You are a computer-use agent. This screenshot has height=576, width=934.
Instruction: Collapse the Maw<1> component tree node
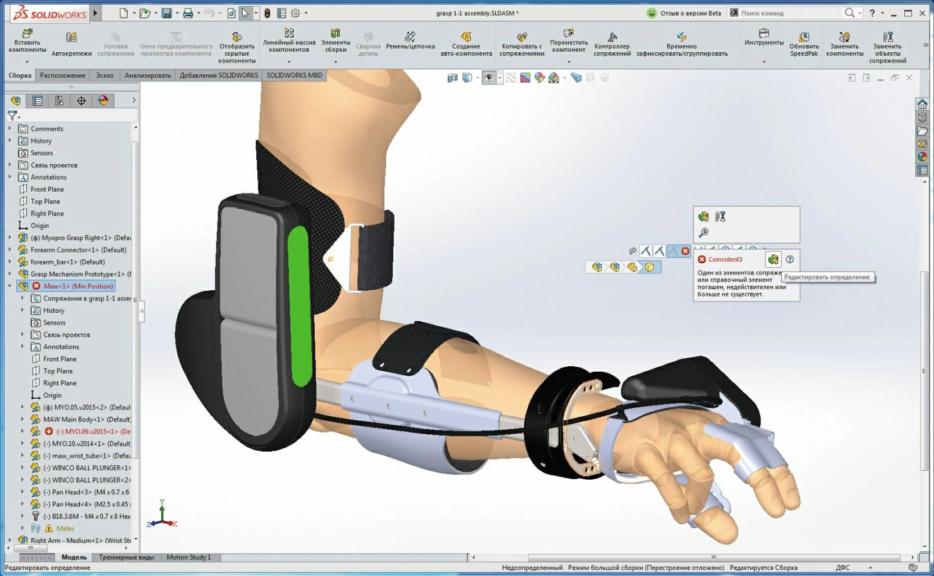tap(10, 286)
